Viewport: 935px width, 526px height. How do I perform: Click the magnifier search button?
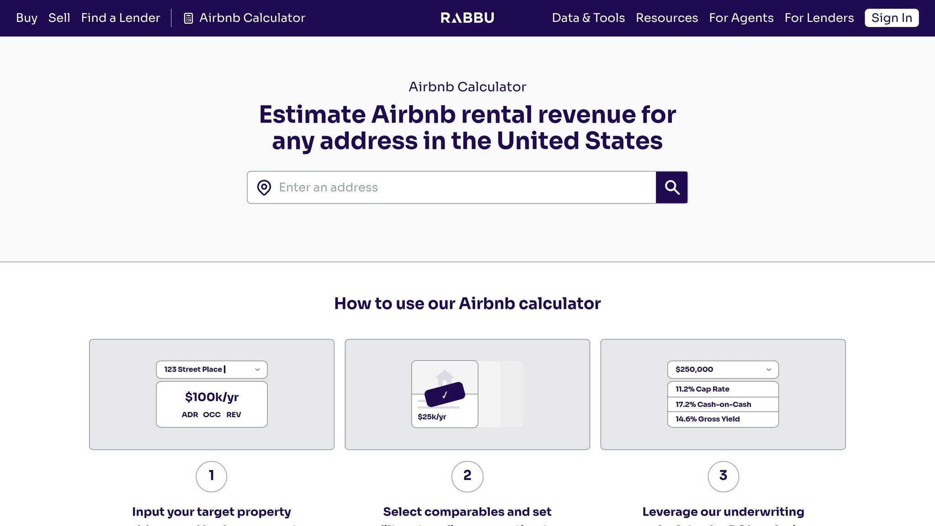672,187
